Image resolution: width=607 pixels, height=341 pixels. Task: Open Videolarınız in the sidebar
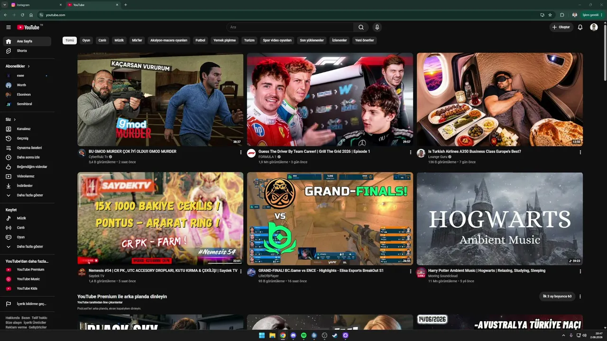tap(27, 176)
